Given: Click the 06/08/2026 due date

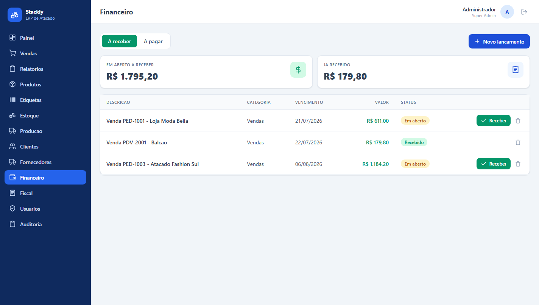Looking at the screenshot, I should [x=308, y=164].
